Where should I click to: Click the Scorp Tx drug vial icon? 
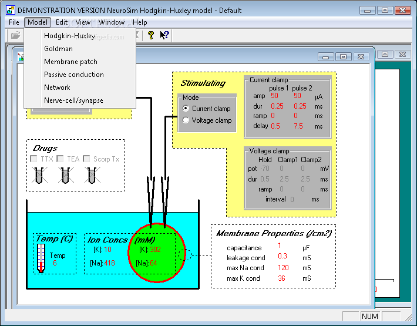[x=92, y=174]
